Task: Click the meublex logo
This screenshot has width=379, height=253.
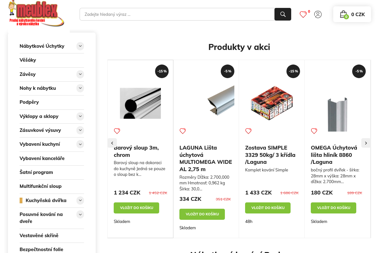Action: (36, 14)
